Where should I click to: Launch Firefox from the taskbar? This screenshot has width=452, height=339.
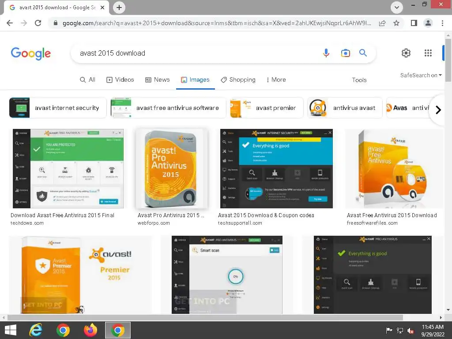(x=90, y=330)
